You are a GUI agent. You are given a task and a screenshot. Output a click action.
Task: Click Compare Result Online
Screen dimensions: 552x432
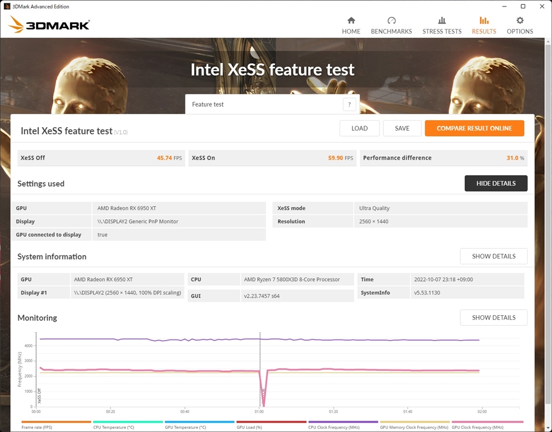click(x=474, y=128)
